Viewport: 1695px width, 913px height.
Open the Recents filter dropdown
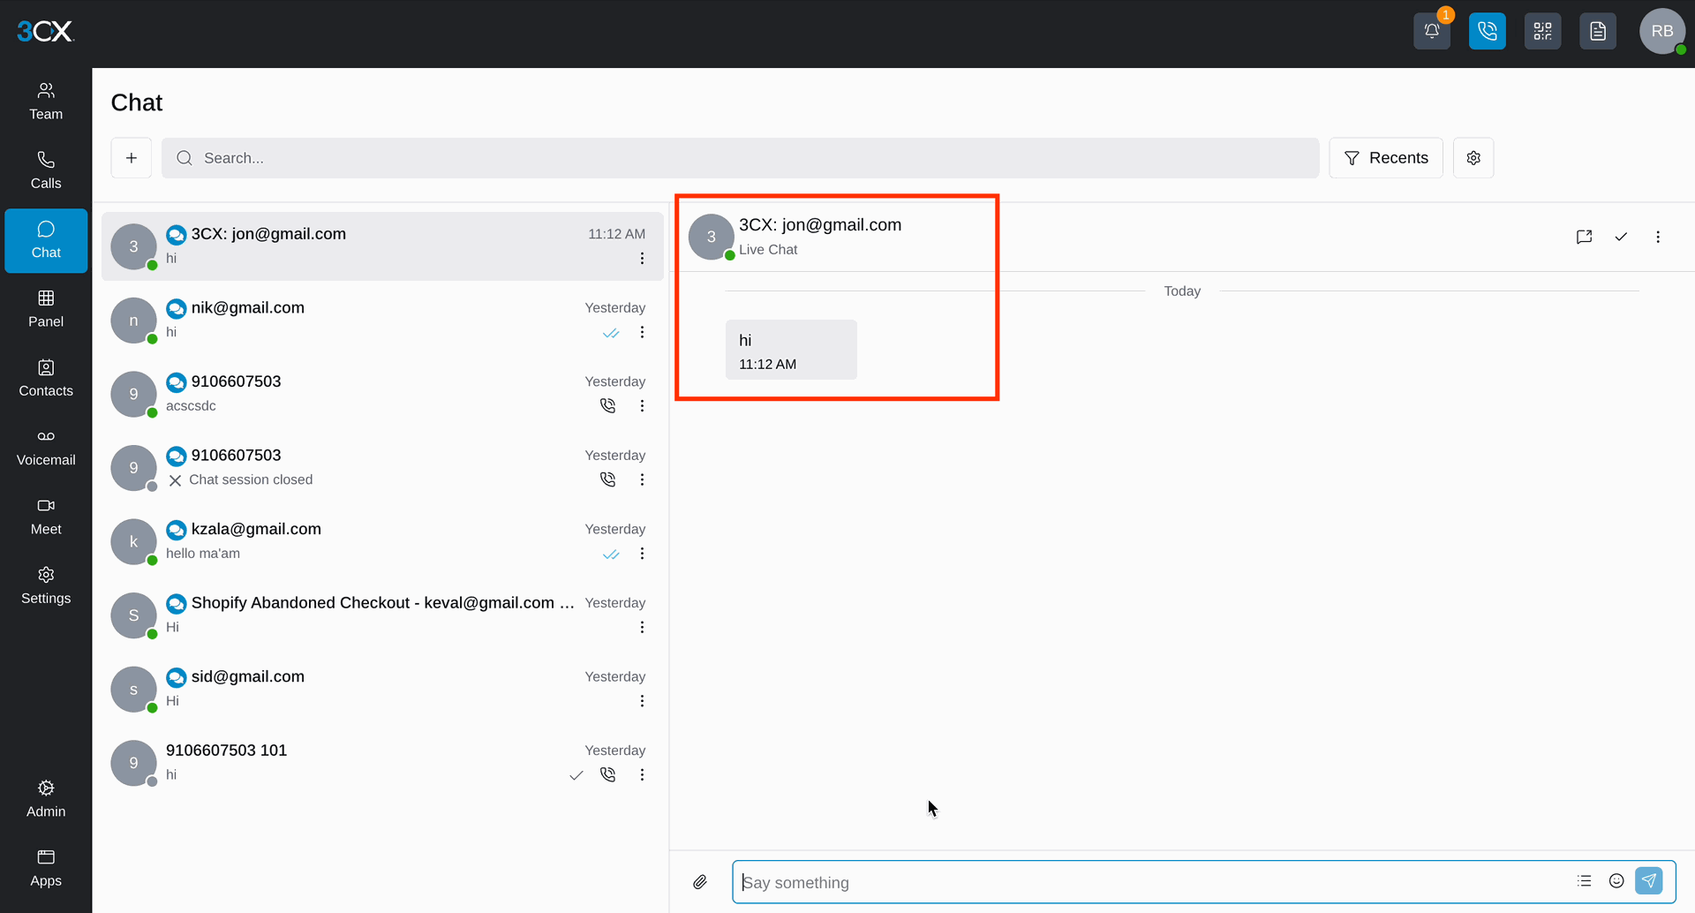point(1386,158)
